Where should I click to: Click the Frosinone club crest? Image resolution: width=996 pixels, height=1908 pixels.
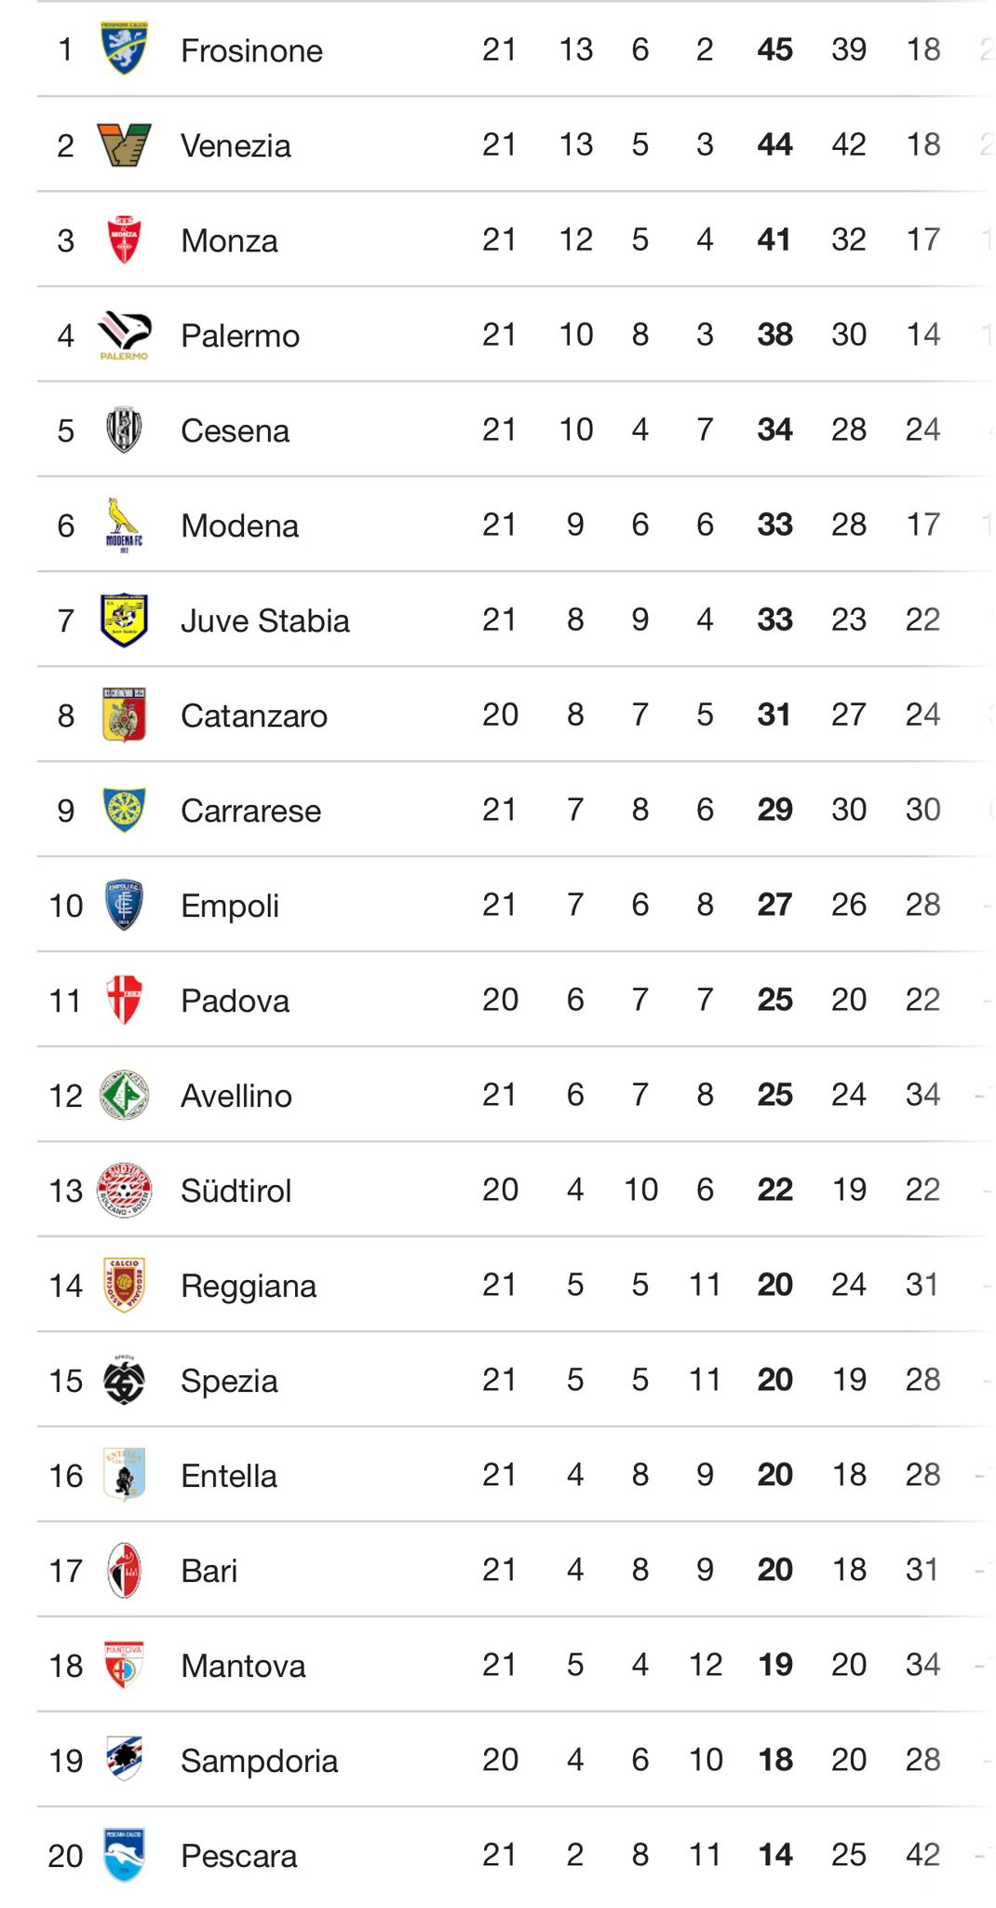click(124, 48)
